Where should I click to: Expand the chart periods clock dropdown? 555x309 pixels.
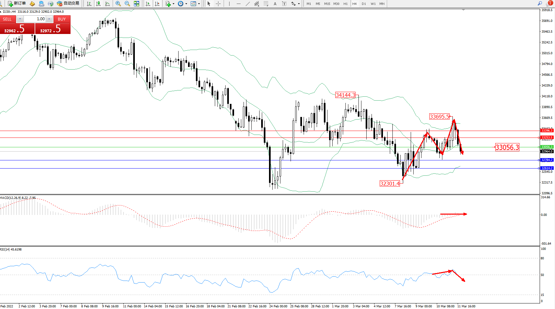(186, 4)
